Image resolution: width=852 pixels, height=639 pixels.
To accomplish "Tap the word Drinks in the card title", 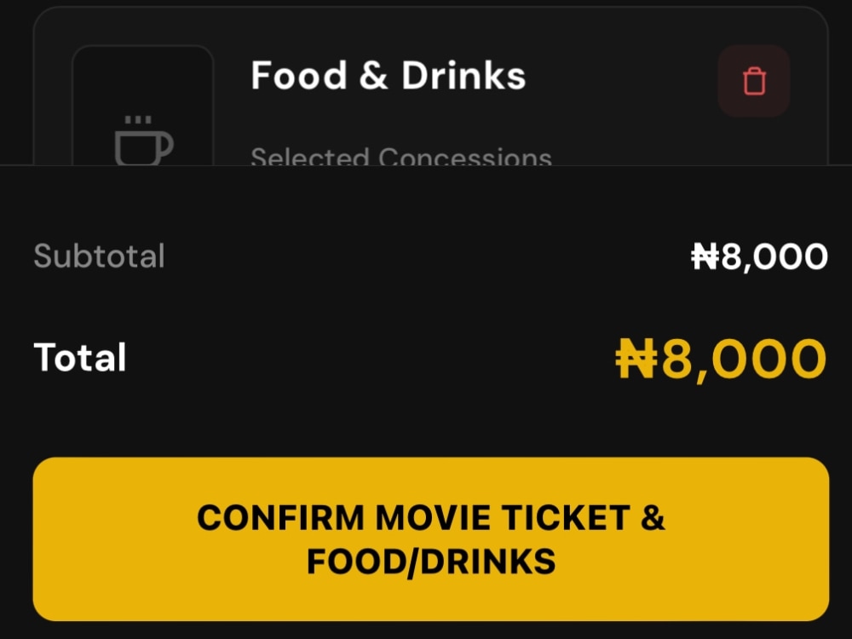I will pyautogui.click(x=463, y=75).
